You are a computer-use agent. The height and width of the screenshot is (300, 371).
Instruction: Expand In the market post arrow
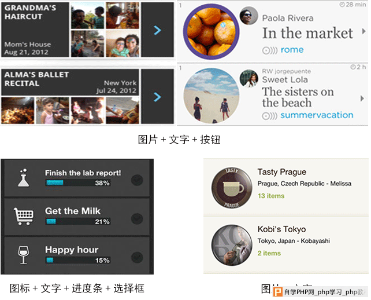364,31
